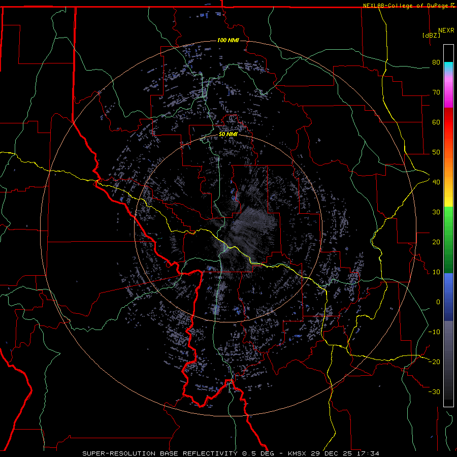The image size is (457, 457).
Task: Click the 80 dBZ scale value
Action: (436, 62)
